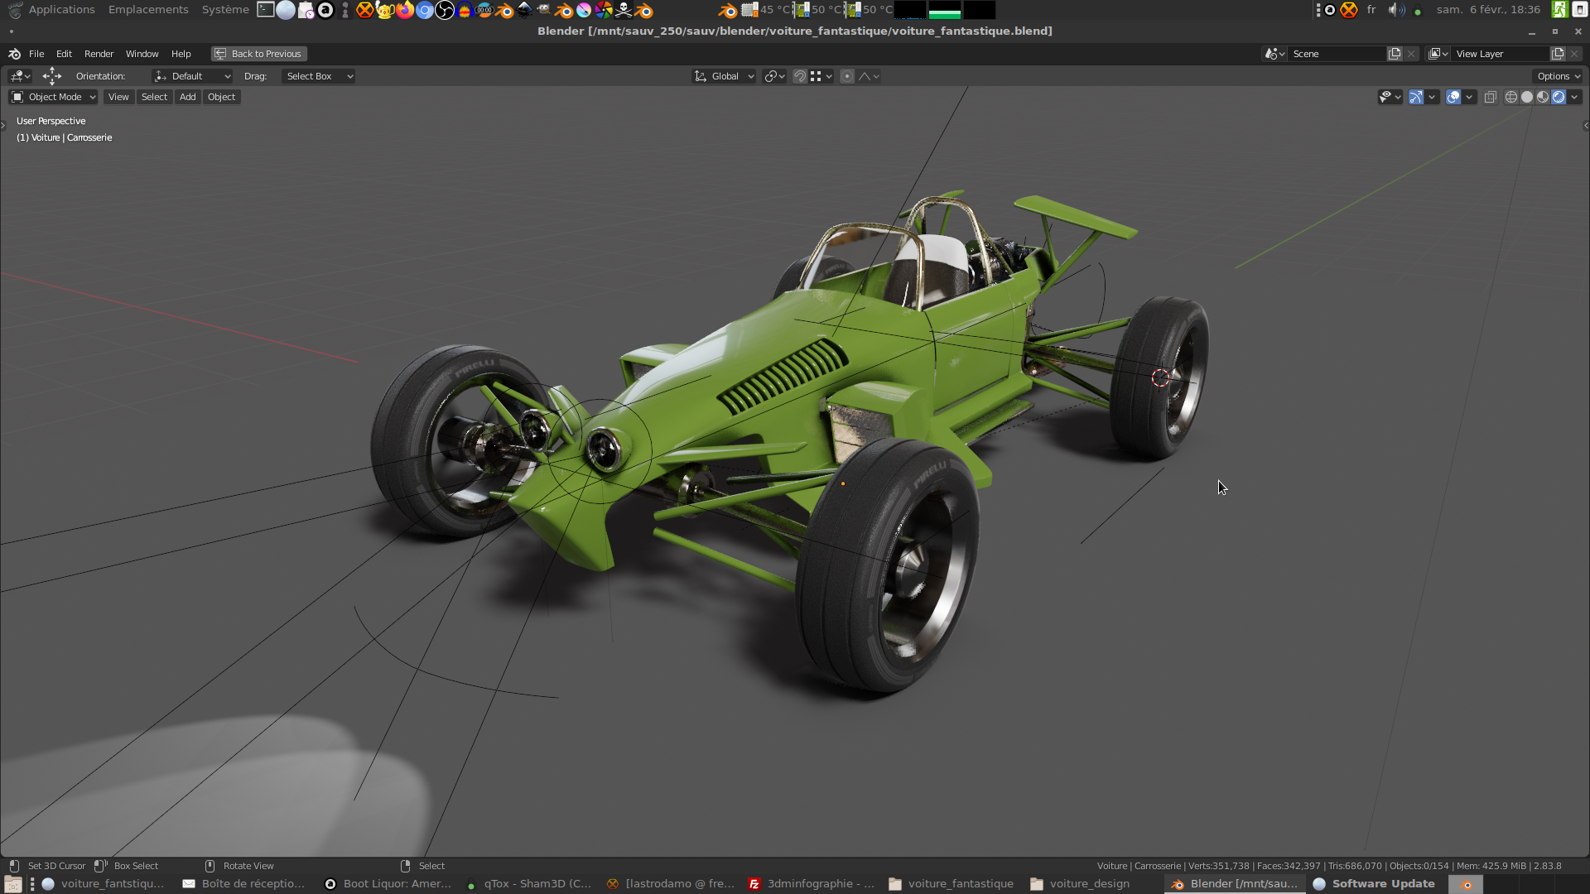1590x894 pixels.
Task: Open the Edit menu
Action: [x=64, y=54]
